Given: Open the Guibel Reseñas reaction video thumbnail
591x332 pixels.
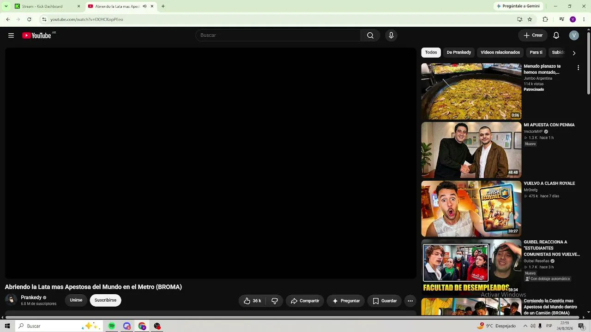Looking at the screenshot, I should pyautogui.click(x=471, y=267).
